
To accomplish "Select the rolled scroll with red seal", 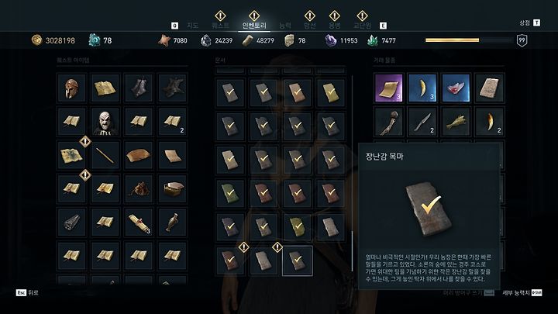I will [x=139, y=223].
